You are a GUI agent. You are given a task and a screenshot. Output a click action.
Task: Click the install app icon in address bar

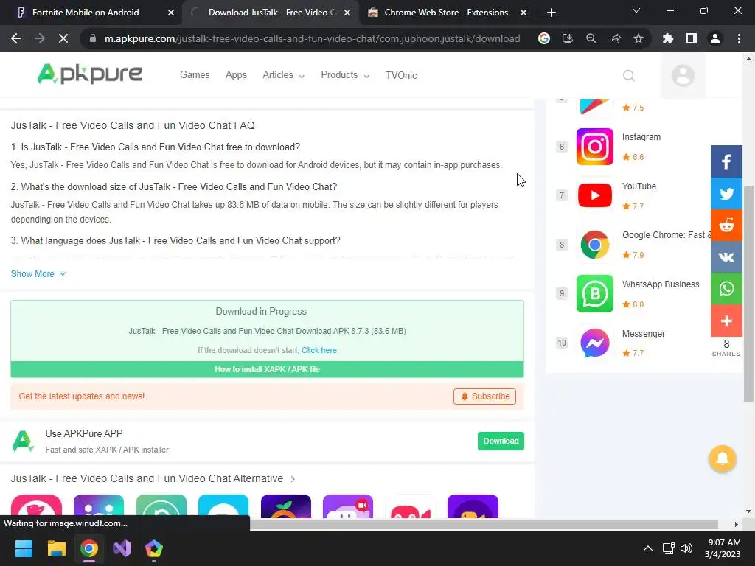(x=568, y=38)
